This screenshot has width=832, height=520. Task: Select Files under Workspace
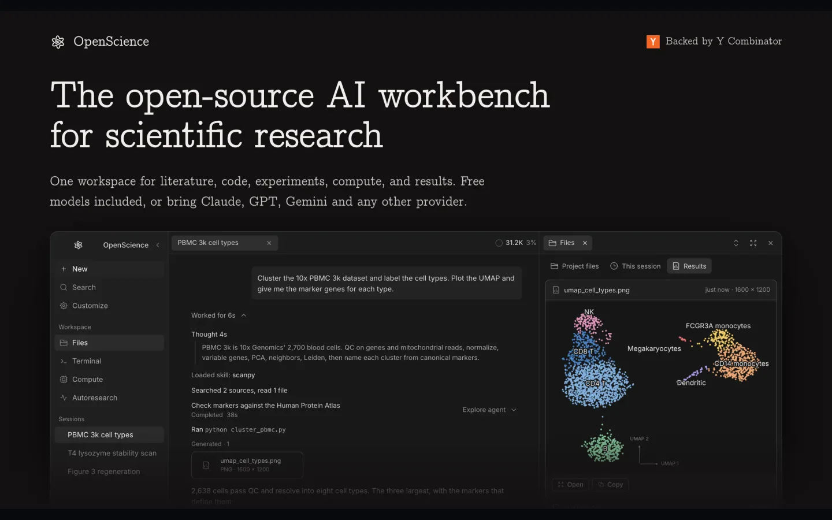tap(109, 343)
